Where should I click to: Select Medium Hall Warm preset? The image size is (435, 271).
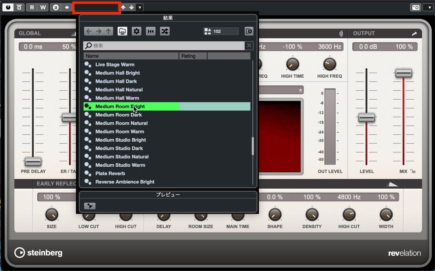click(167, 98)
